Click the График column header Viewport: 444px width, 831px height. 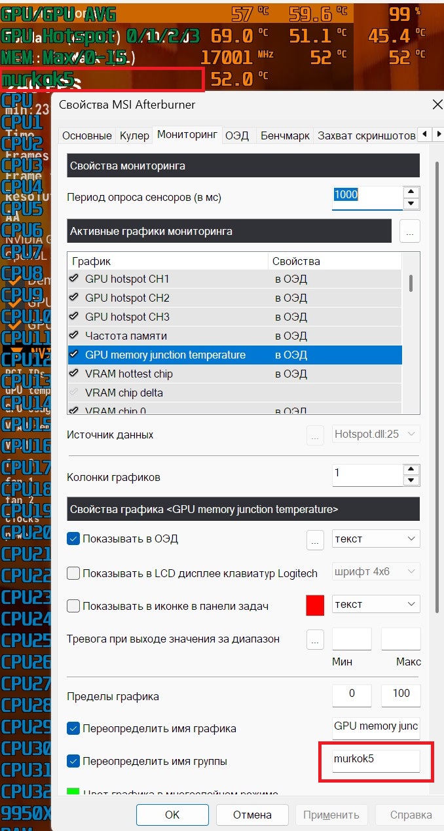[x=168, y=261]
